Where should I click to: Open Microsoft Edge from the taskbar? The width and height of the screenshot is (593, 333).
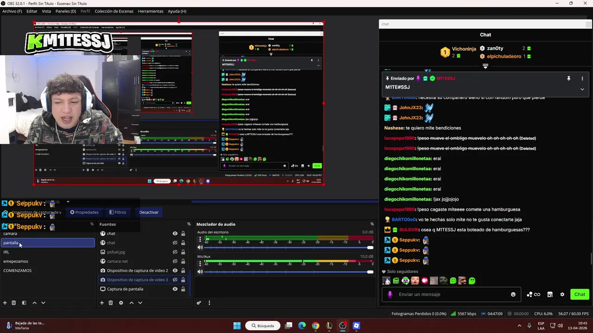coord(302,326)
